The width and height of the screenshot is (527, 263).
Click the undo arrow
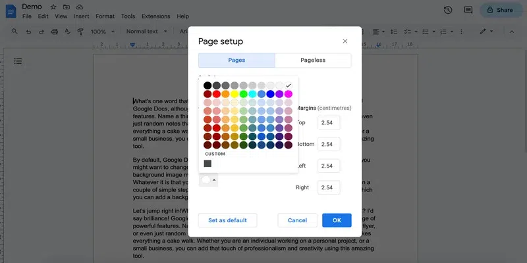[28, 32]
